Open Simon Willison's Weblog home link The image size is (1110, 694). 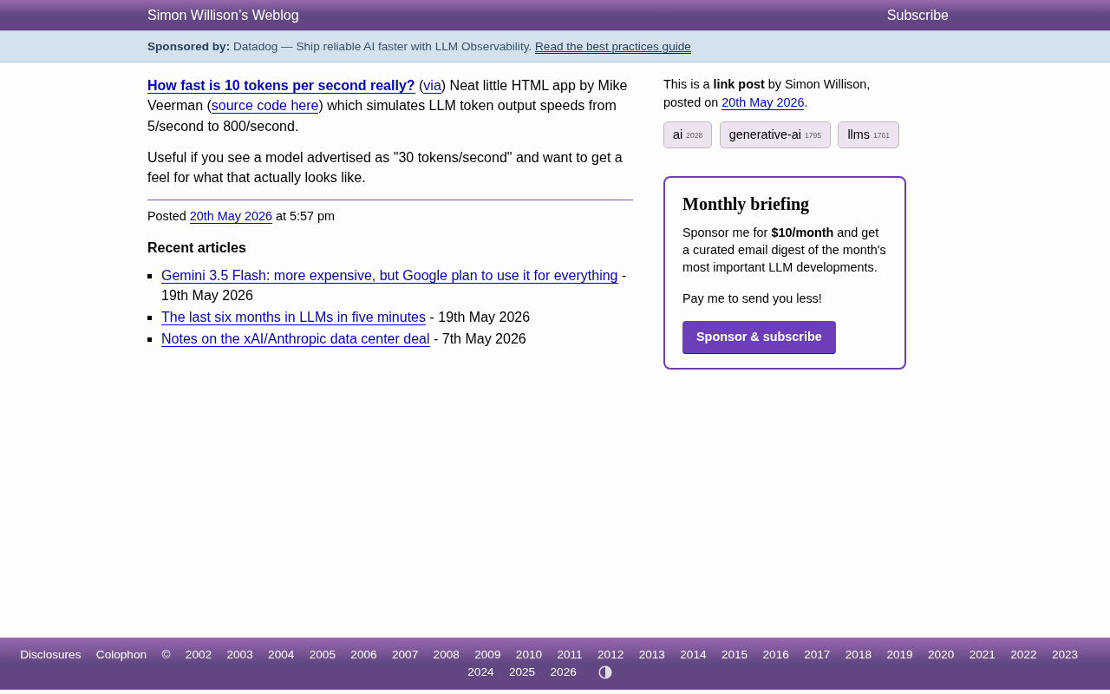tap(223, 16)
